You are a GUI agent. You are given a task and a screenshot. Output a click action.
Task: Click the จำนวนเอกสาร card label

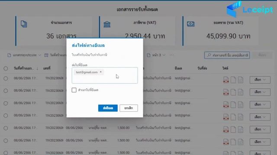pyautogui.click(x=61, y=23)
